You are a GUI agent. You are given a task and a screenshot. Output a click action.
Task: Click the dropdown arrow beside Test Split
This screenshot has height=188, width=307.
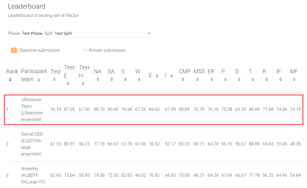click(x=149, y=34)
